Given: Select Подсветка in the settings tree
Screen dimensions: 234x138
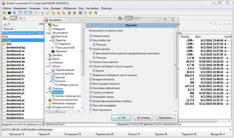Looking at the screenshot, I should pyautogui.click(x=64, y=44).
